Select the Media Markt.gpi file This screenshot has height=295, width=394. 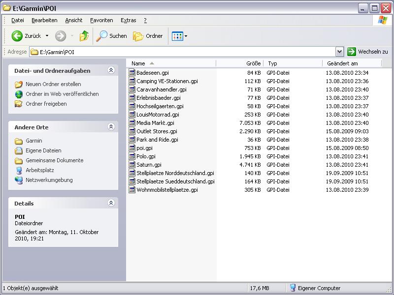(155, 123)
